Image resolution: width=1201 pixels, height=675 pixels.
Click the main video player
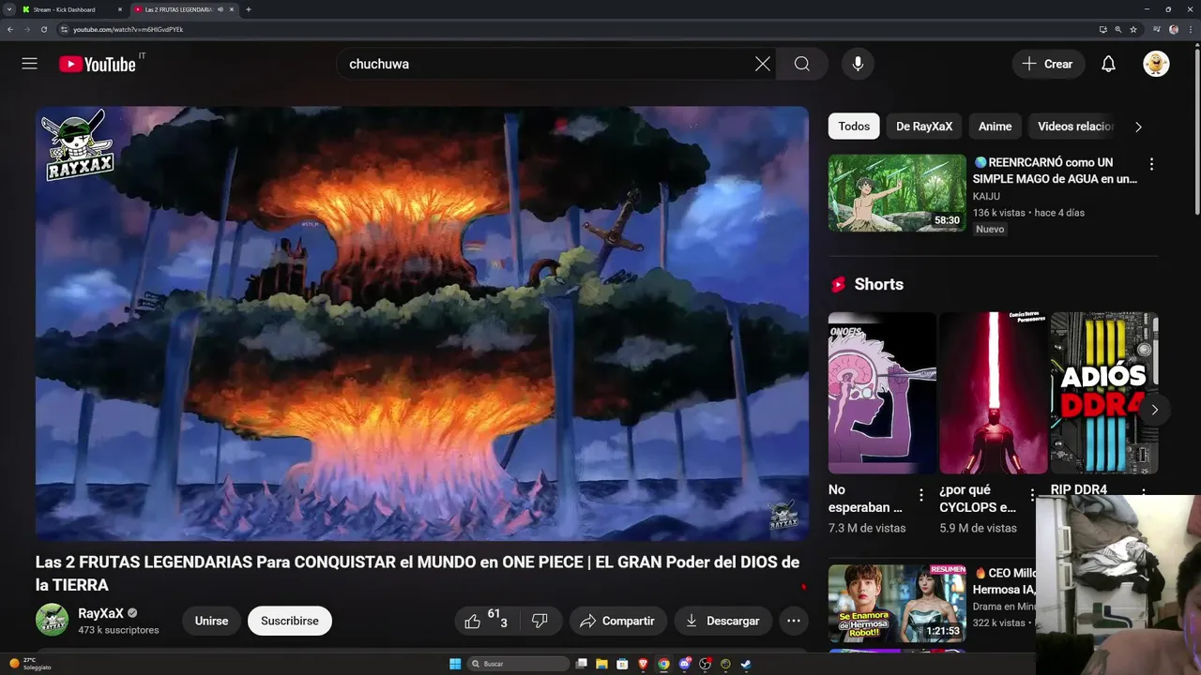click(x=422, y=323)
